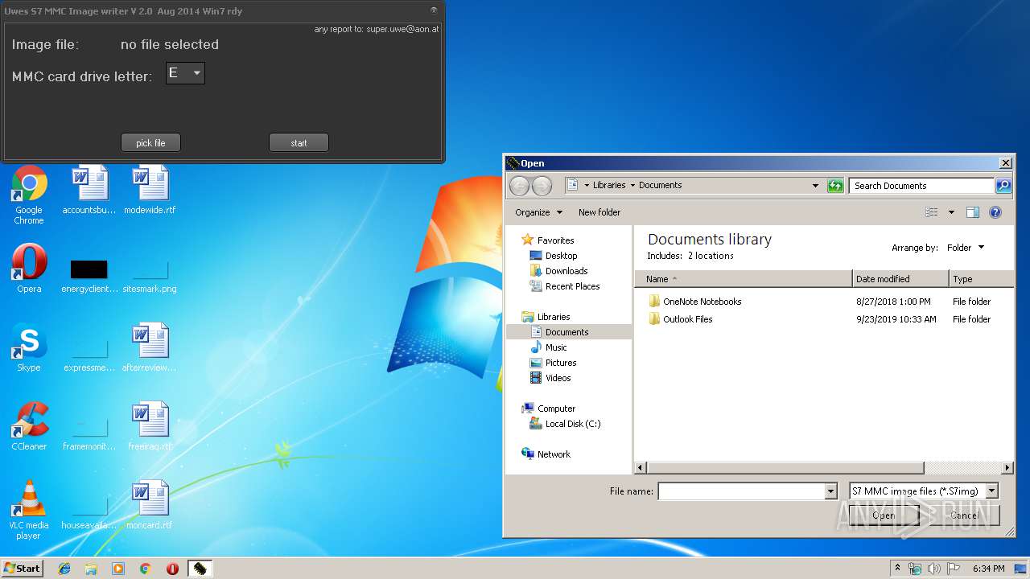Click the Cancel button in dialog
The width and height of the screenshot is (1030, 579).
point(964,515)
